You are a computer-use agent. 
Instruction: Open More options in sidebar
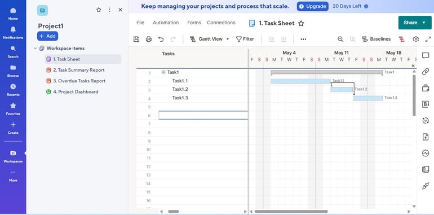pyautogui.click(x=13, y=175)
